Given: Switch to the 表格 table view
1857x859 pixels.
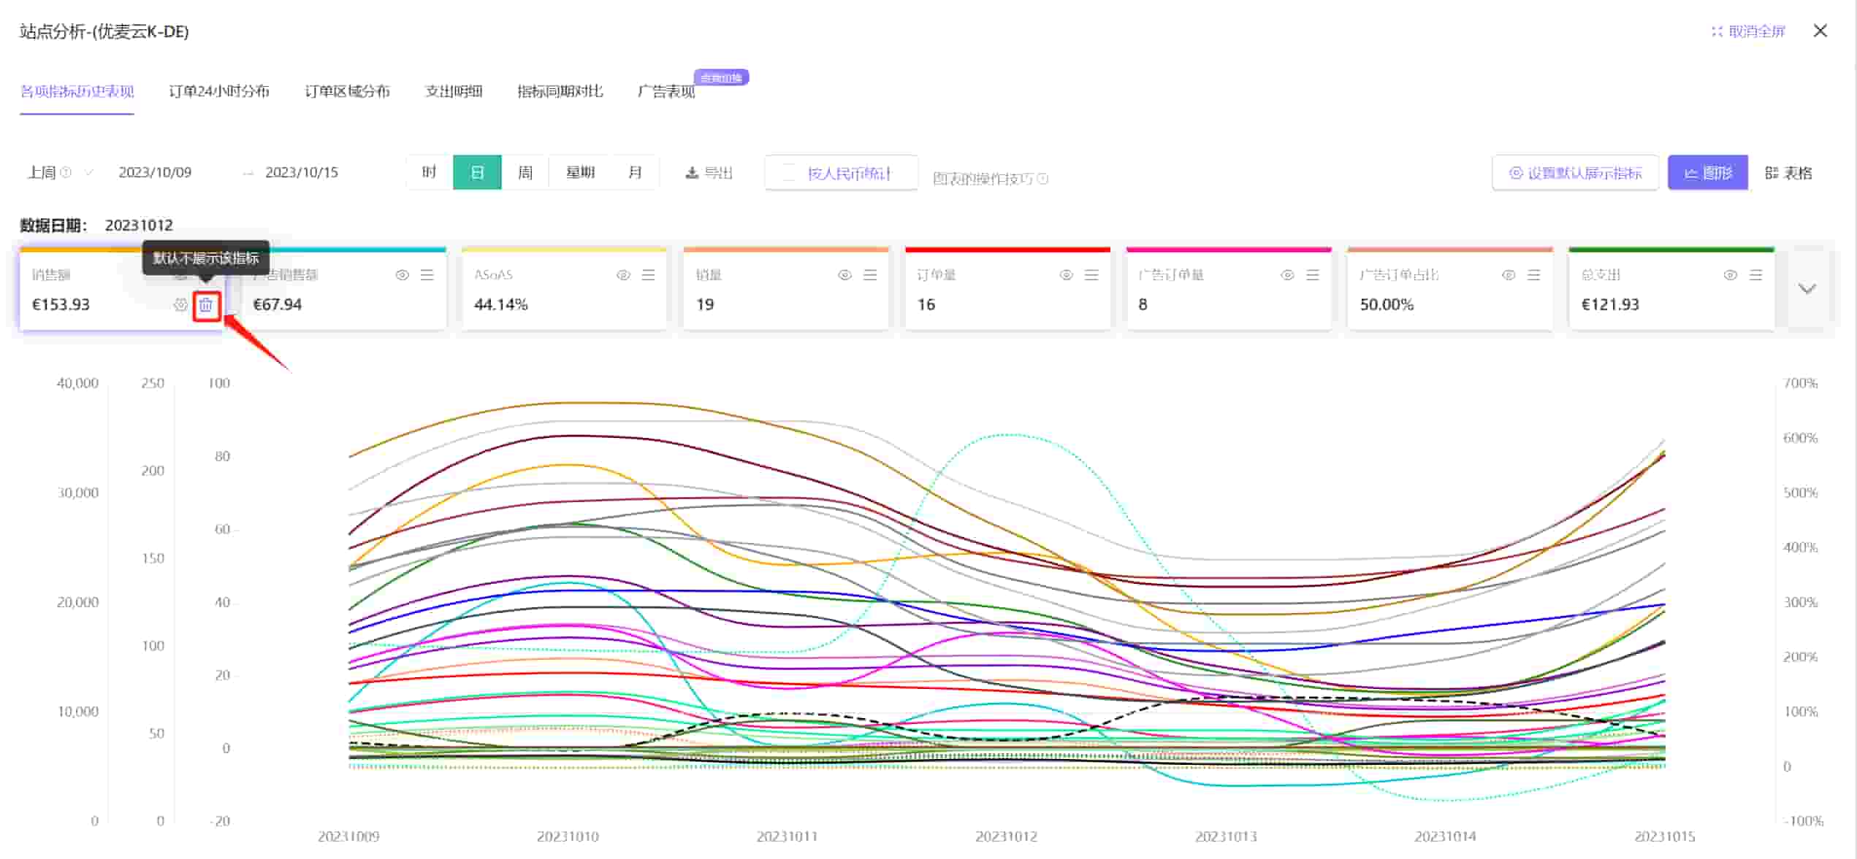Looking at the screenshot, I should click(1789, 173).
